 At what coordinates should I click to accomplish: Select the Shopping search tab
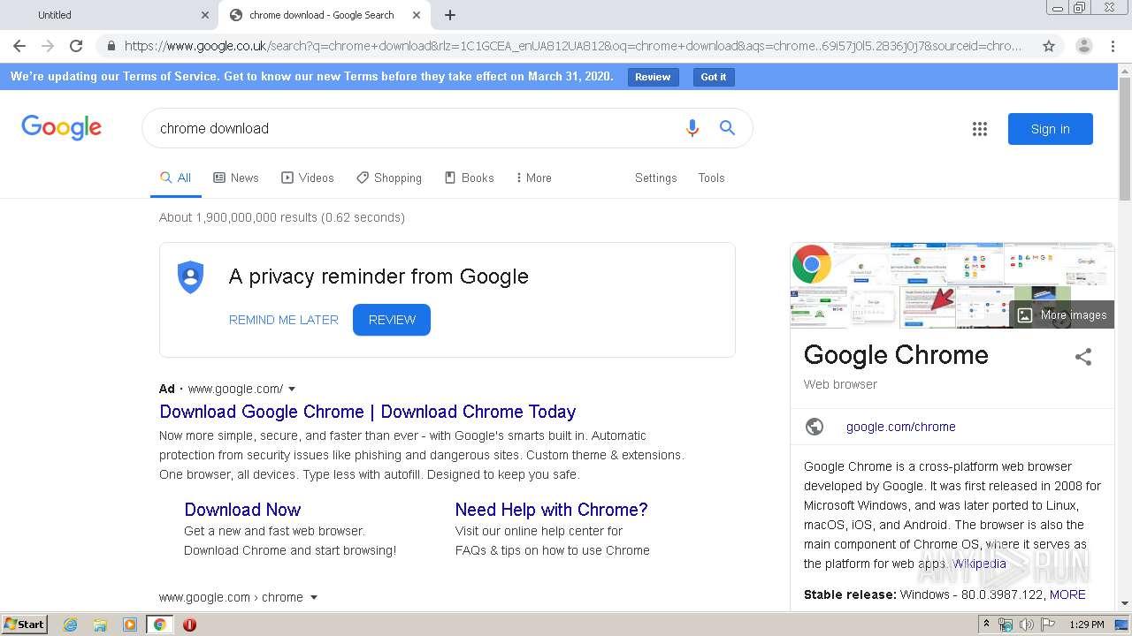(389, 178)
